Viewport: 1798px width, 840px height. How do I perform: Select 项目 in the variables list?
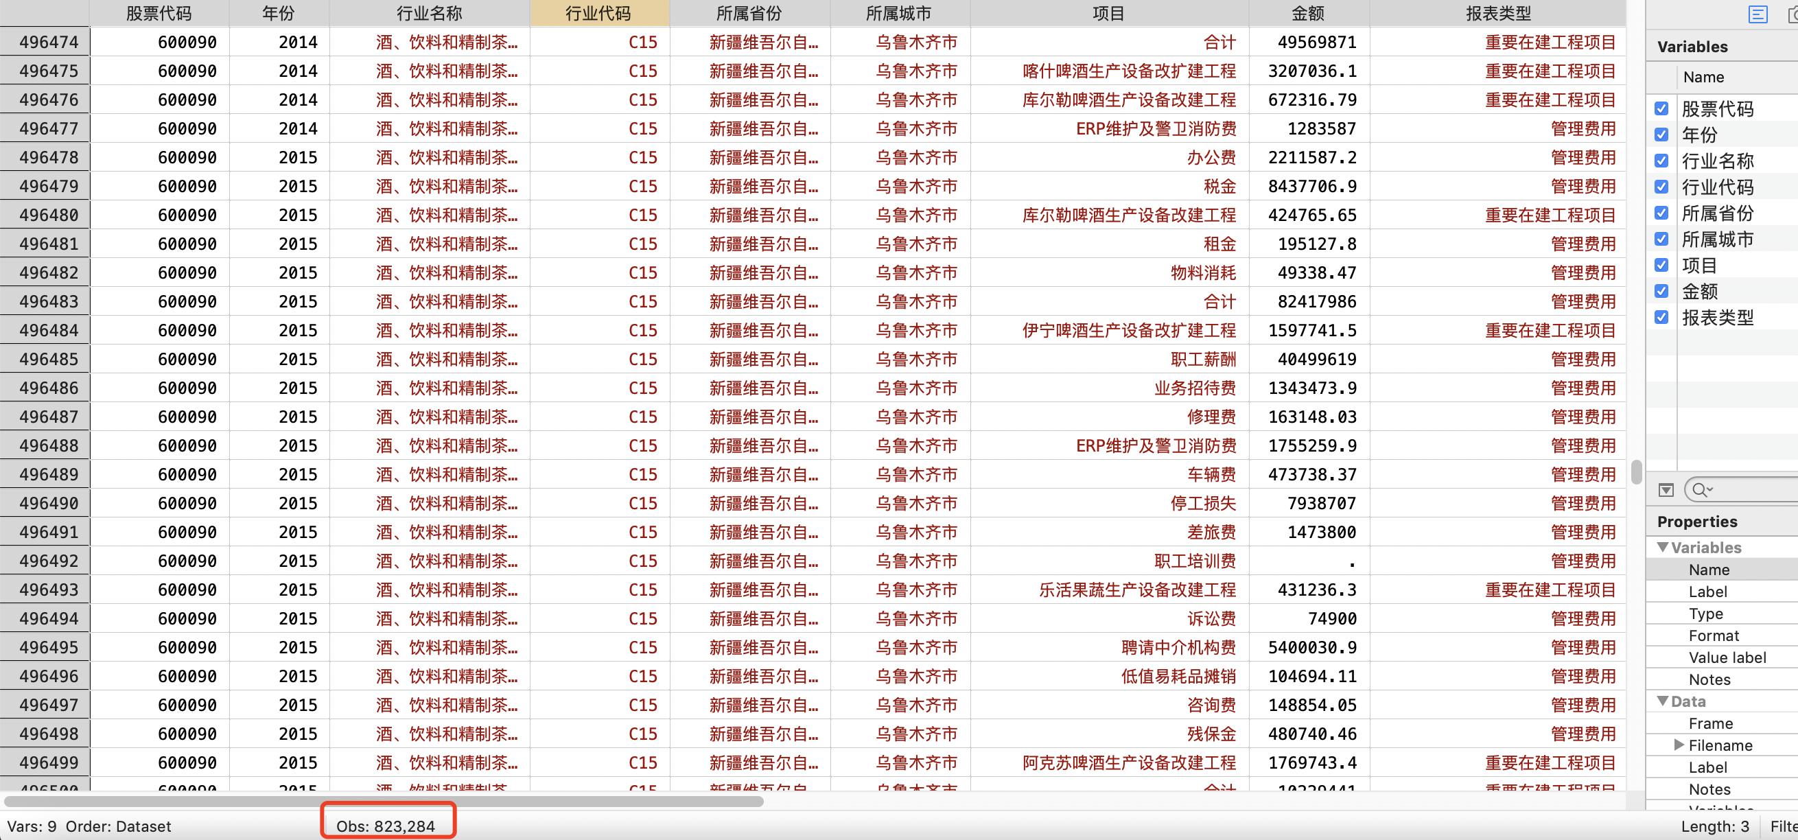pyautogui.click(x=1699, y=266)
